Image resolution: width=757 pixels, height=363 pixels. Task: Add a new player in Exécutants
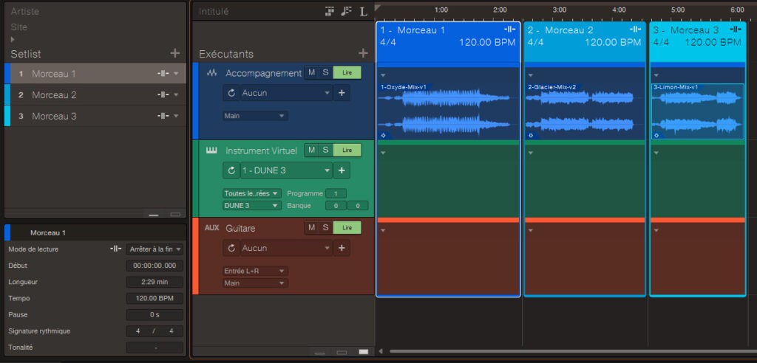363,53
